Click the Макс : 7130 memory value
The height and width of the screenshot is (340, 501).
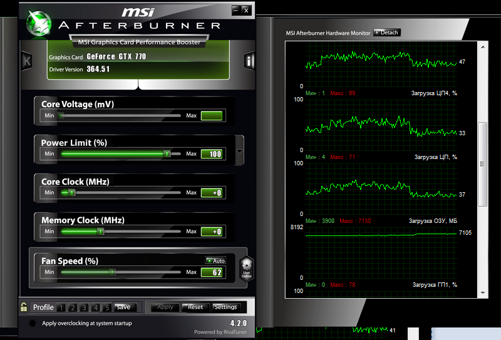coord(355,221)
